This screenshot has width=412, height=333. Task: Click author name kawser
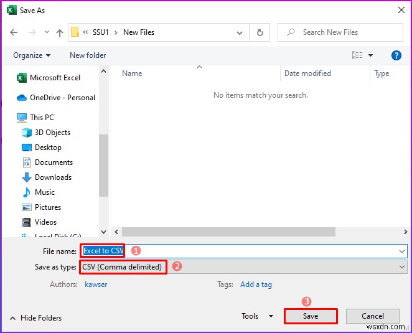point(96,284)
